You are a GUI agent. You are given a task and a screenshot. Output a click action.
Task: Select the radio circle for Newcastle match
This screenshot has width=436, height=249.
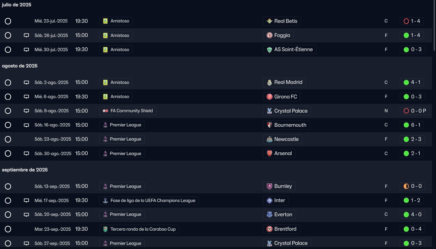tap(8, 139)
